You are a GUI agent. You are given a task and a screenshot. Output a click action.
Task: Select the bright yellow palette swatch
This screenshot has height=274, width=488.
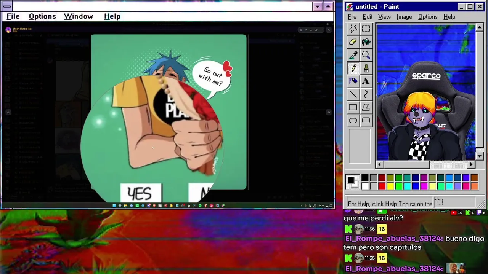[x=390, y=186]
